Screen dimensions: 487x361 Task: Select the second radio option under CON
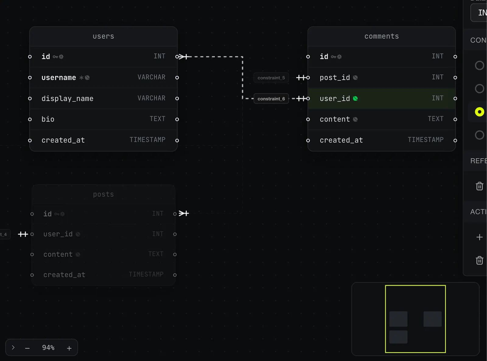479,89
